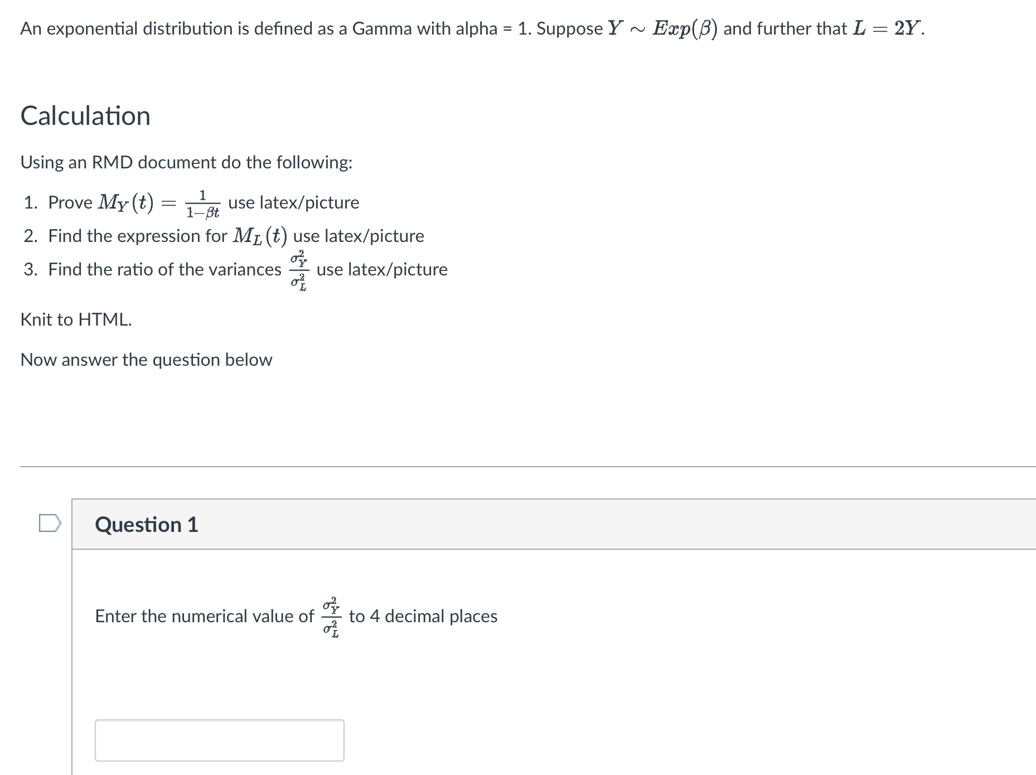Click the bookmark outline beside the question panel
This screenshot has width=1036, height=775.
click(x=50, y=523)
